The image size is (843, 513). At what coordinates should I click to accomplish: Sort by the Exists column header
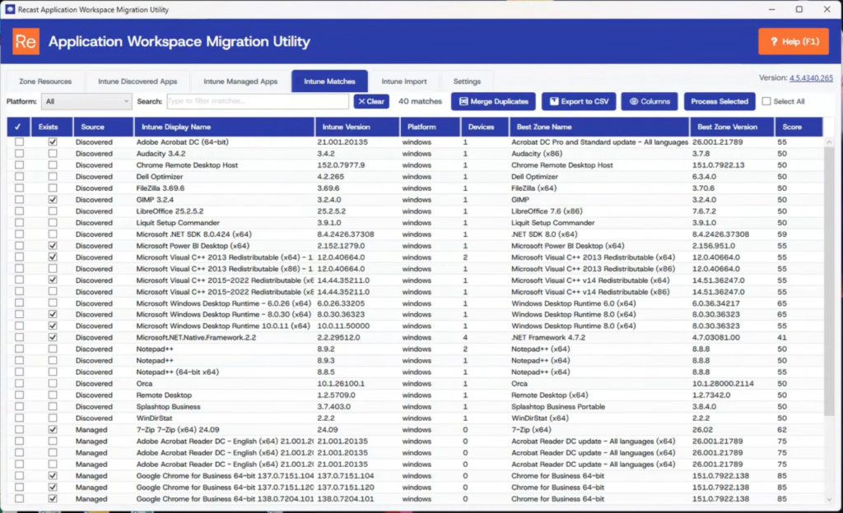[52, 127]
